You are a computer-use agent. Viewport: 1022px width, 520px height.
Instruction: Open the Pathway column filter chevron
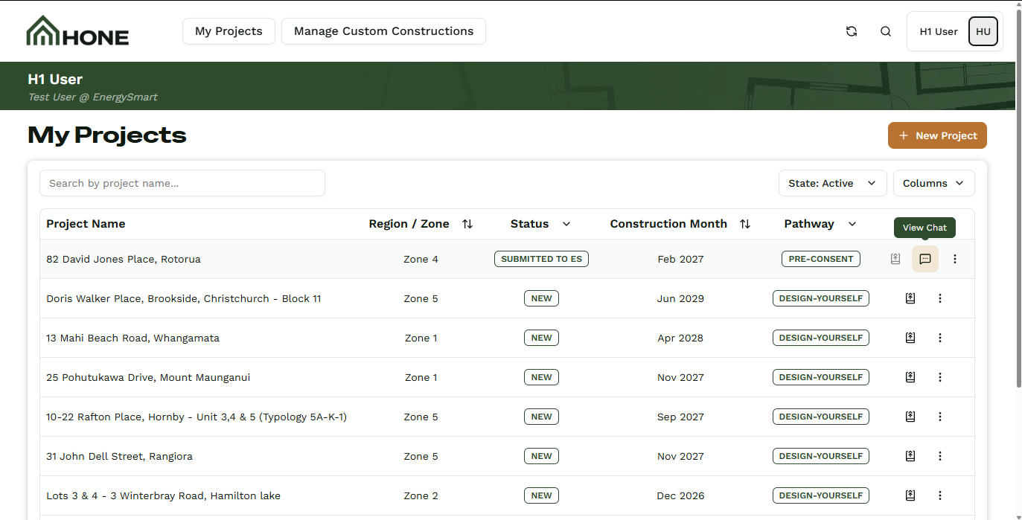852,224
